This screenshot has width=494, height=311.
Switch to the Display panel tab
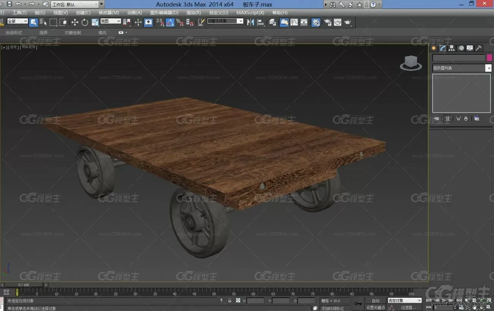point(470,48)
